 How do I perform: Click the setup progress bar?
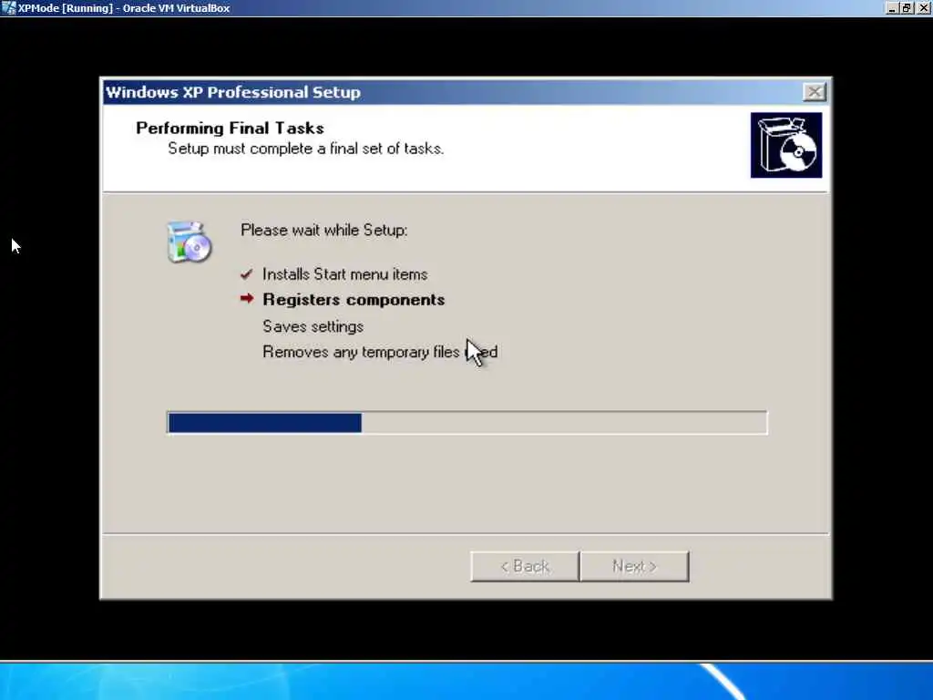467,423
